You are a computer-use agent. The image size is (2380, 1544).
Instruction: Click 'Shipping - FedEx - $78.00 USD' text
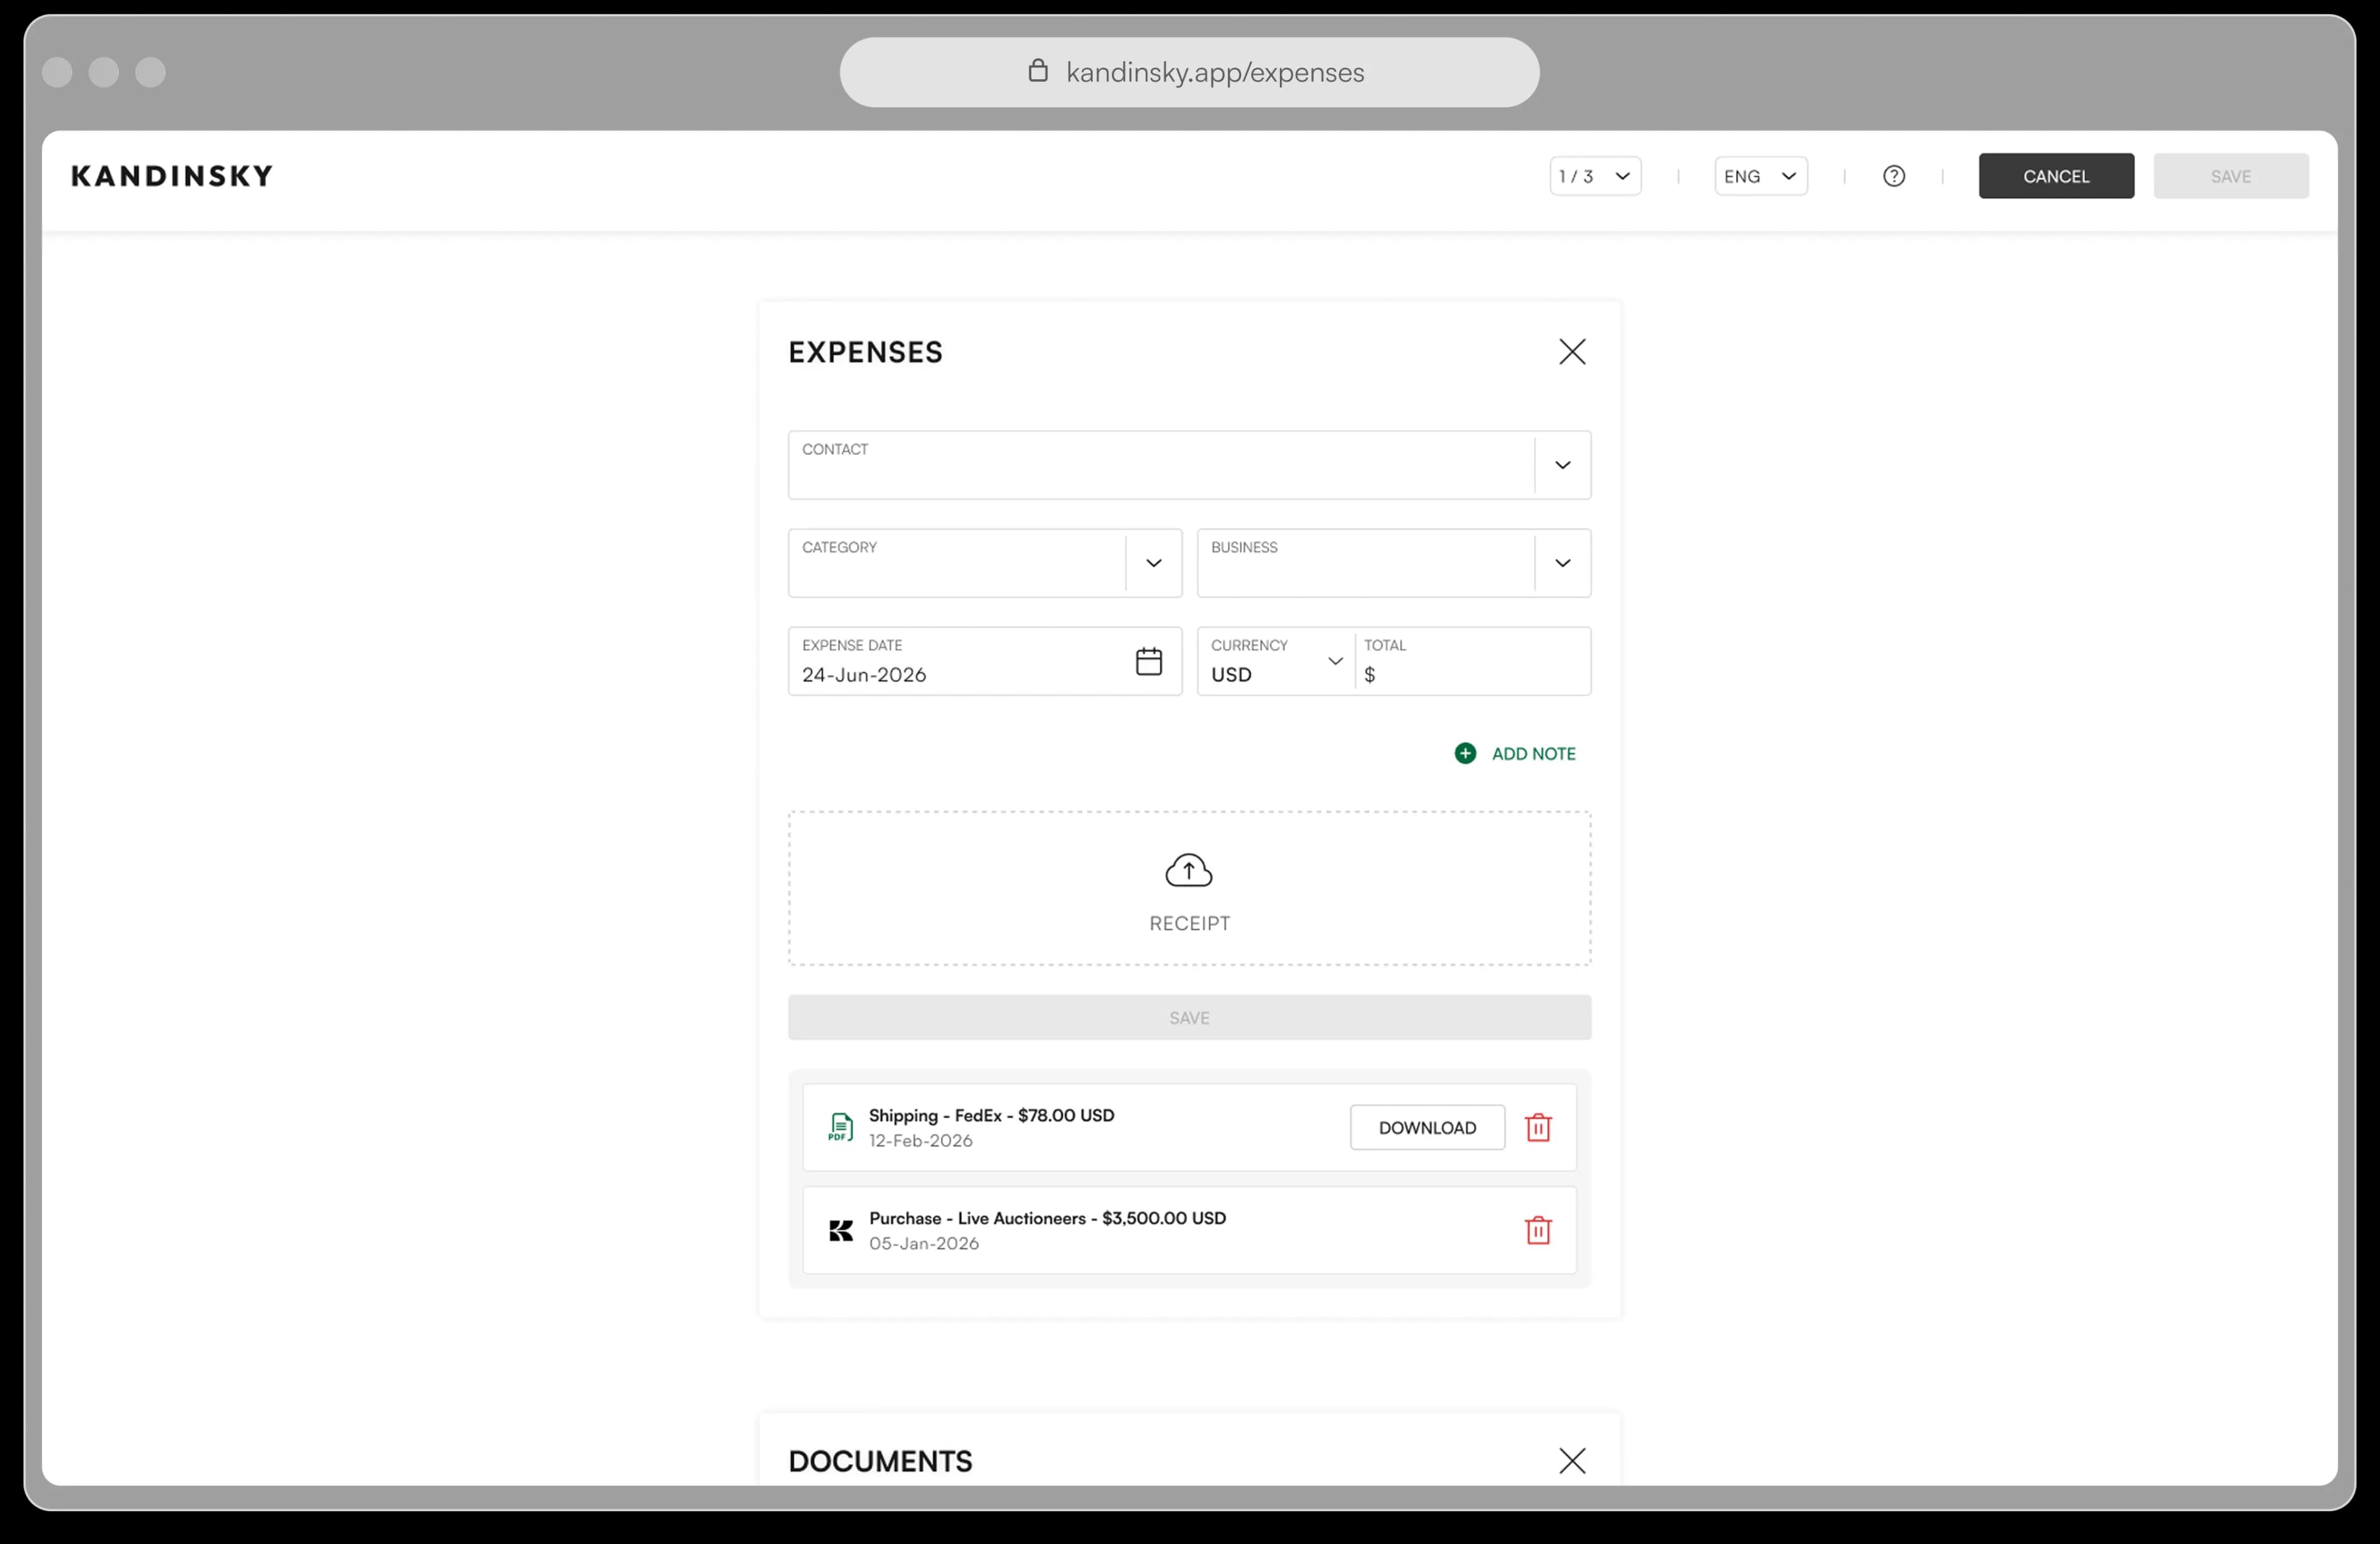tap(991, 1115)
